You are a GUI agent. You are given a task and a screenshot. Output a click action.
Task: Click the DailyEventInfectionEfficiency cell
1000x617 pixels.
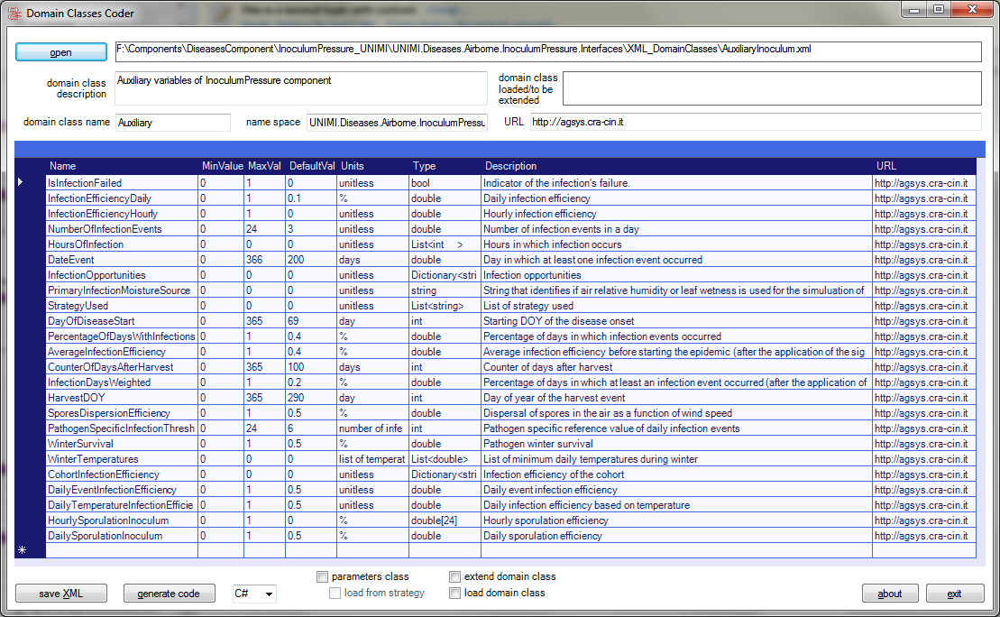pos(122,490)
